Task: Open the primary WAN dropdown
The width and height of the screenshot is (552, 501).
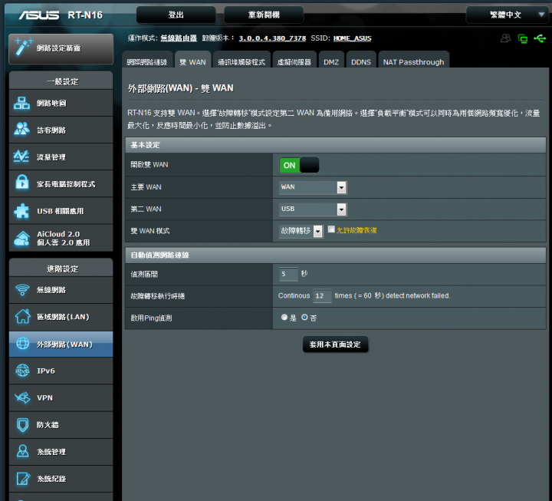Action: 313,187
